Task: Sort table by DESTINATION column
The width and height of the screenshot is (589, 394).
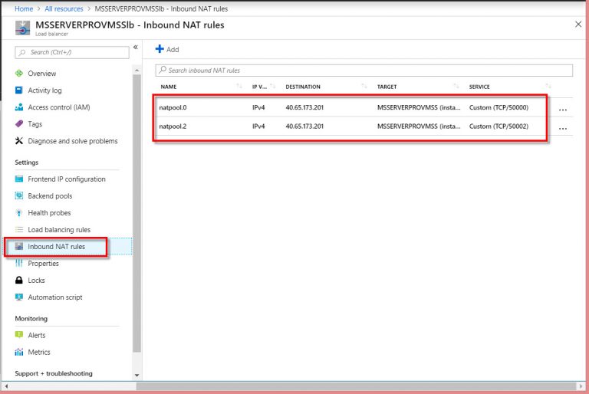Action: (x=303, y=87)
